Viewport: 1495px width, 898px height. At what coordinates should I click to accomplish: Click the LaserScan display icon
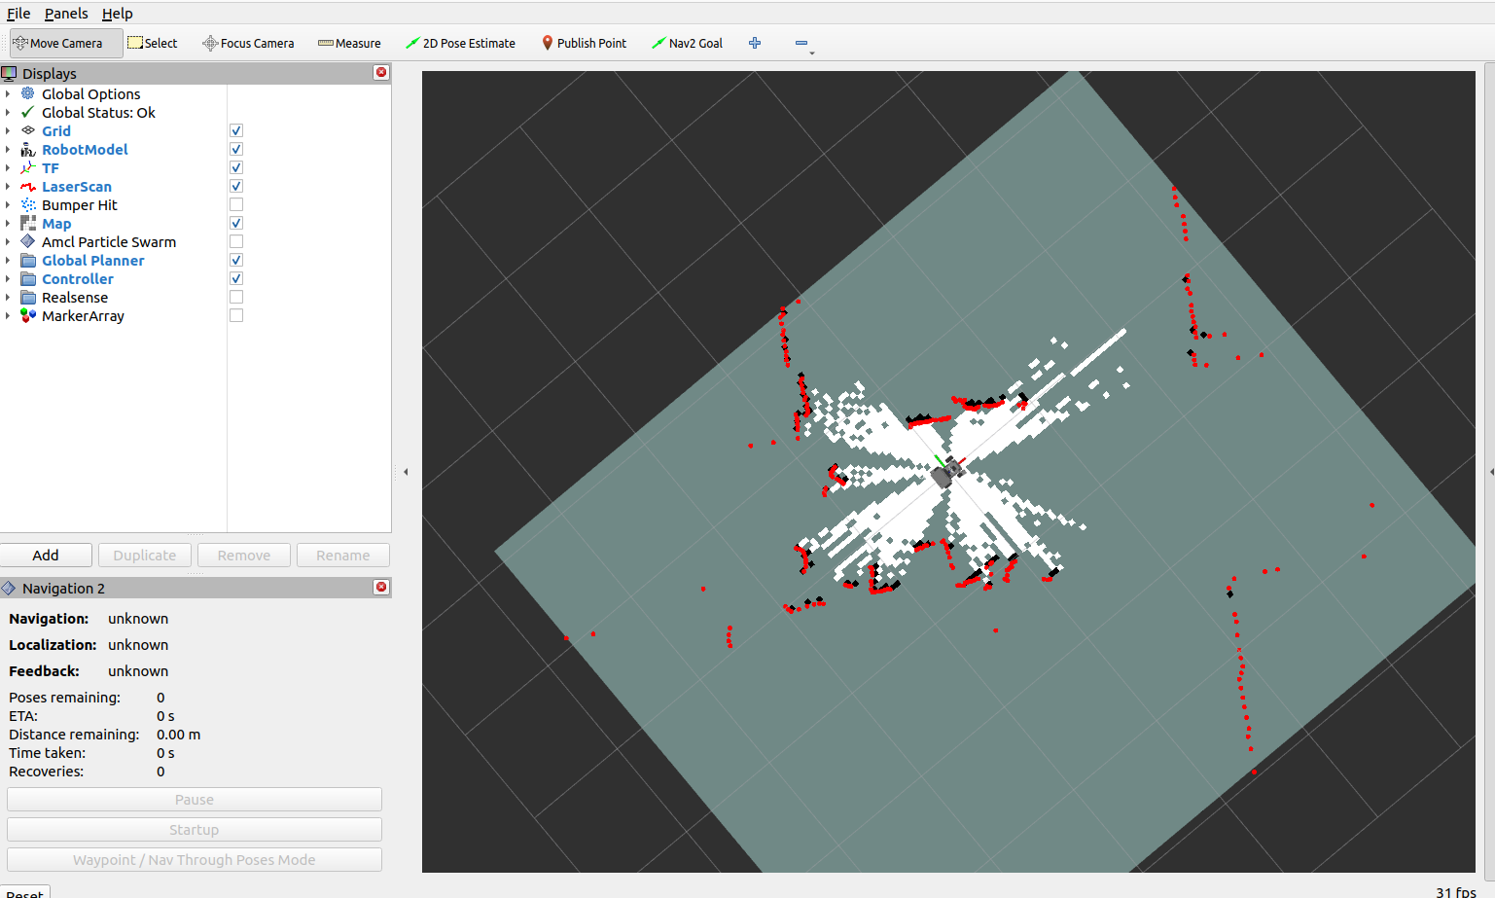28,186
